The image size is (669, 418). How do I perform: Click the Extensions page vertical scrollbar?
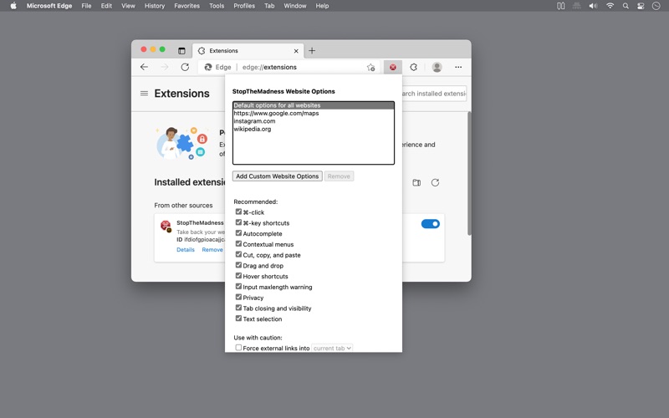tap(469, 173)
